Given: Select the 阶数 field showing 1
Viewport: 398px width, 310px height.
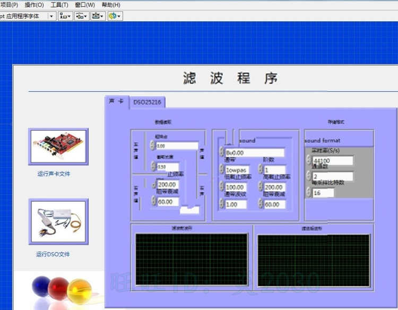Looking at the screenshot, I should [275, 170].
